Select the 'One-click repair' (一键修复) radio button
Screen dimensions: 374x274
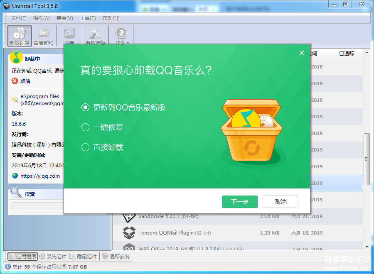pyautogui.click(x=85, y=127)
